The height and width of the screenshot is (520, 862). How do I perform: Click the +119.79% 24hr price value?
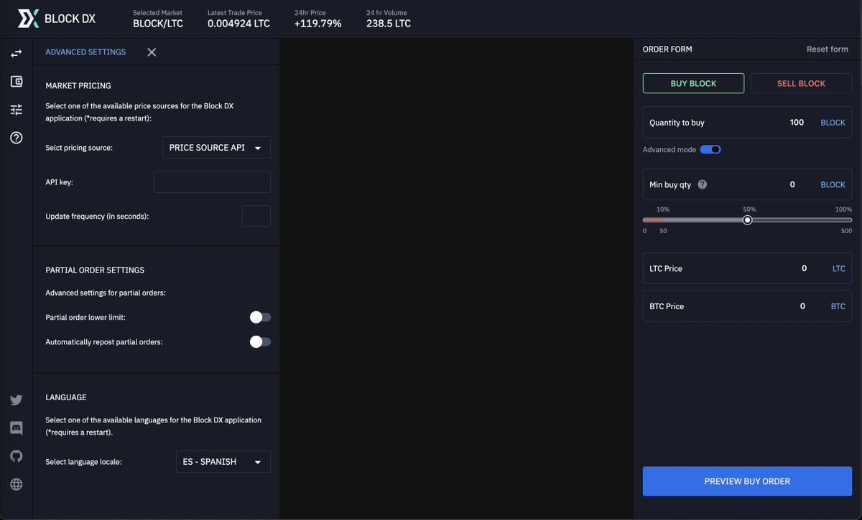318,24
